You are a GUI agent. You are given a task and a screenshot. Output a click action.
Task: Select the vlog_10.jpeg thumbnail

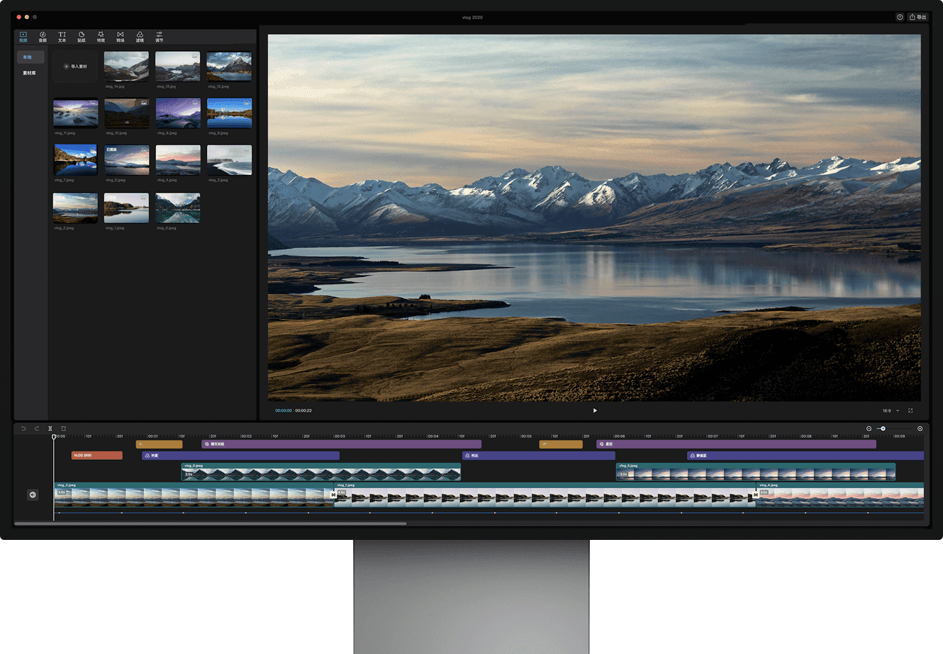pyautogui.click(x=127, y=113)
